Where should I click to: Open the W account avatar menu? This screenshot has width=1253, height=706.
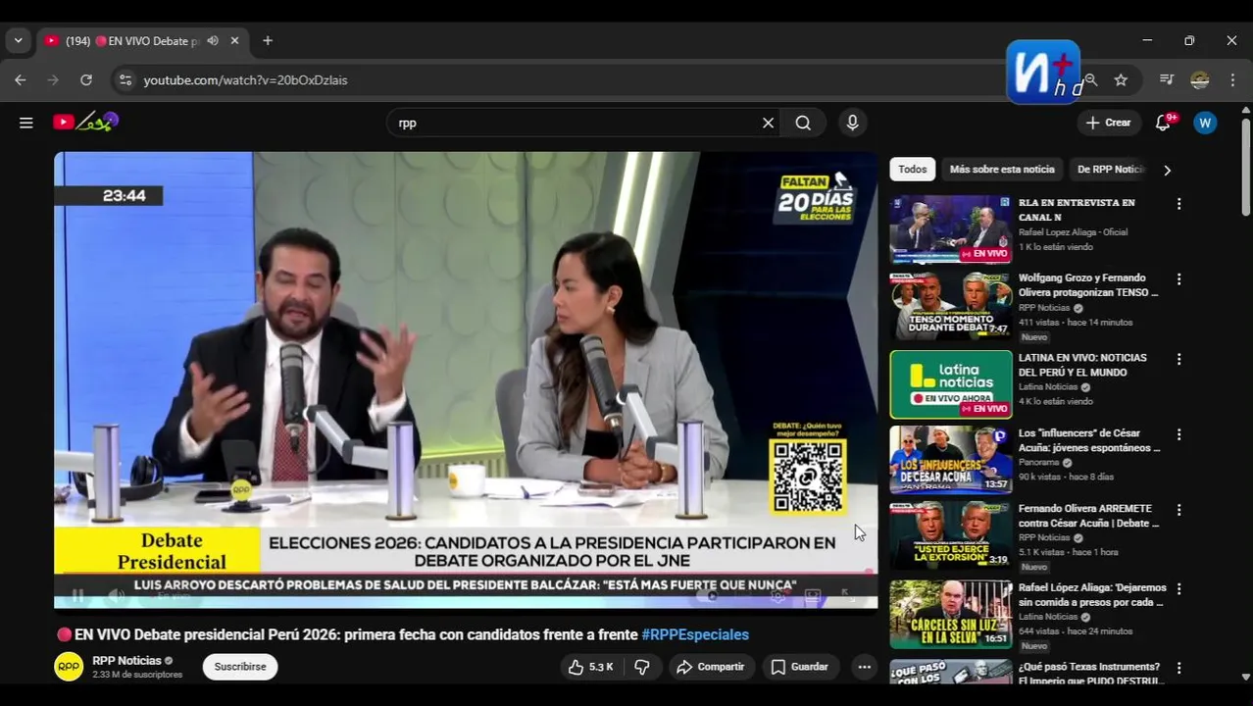point(1205,123)
